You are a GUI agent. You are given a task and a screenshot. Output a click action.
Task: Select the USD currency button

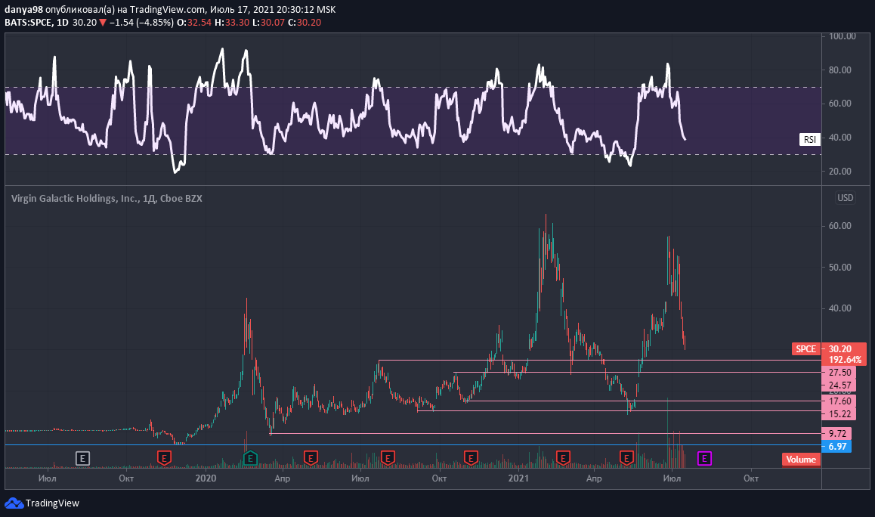(x=845, y=197)
